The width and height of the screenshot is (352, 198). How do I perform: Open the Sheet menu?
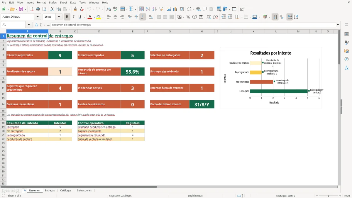(x=63, y=2)
